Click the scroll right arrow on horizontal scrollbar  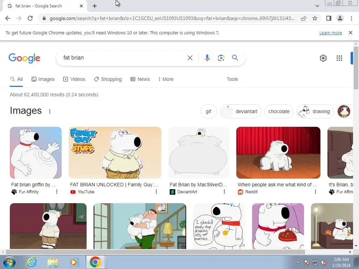pos(350,252)
